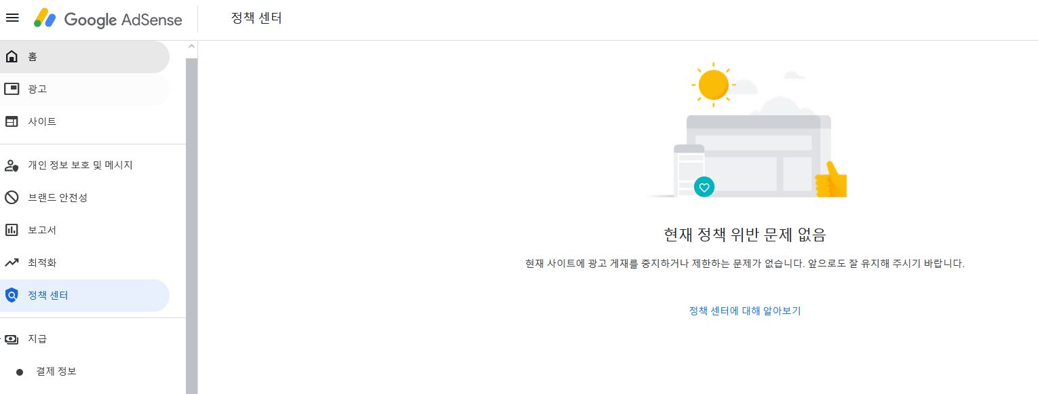Click the trending arrow icon beside 최적화
The image size is (1038, 394).
(x=12, y=262)
